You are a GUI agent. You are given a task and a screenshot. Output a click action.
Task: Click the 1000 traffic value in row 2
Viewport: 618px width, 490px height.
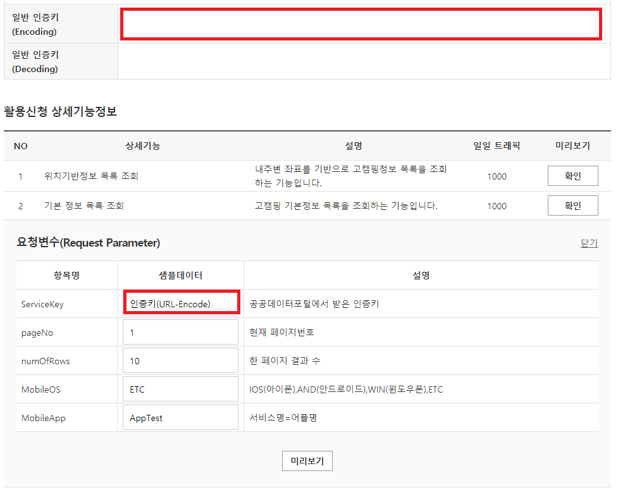click(497, 206)
